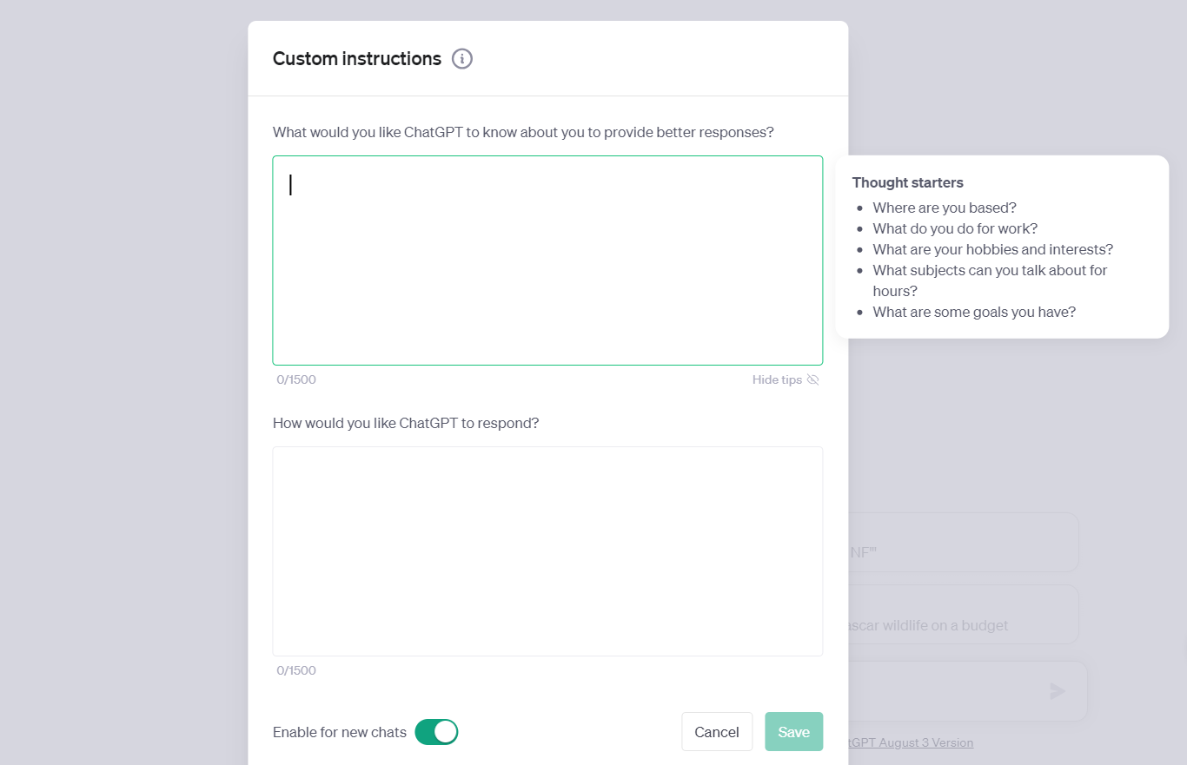Click the Thought starters heading
The width and height of the screenshot is (1187, 765).
[907, 182]
